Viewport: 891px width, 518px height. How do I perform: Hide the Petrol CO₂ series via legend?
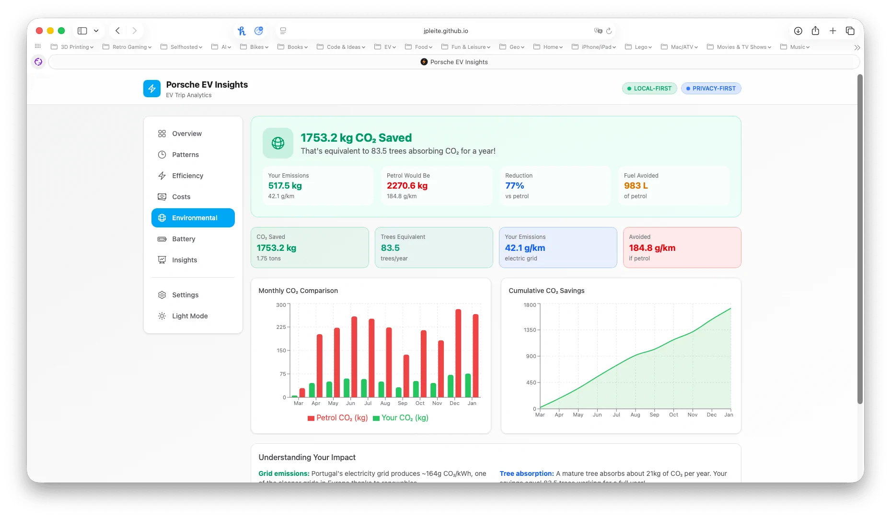point(337,417)
